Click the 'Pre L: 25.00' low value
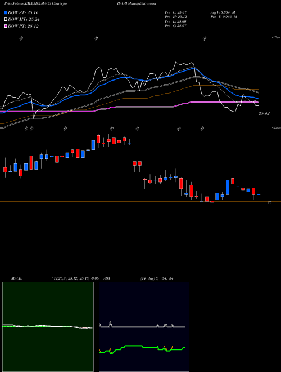This screenshot has width=281, height=372. coord(175,21)
